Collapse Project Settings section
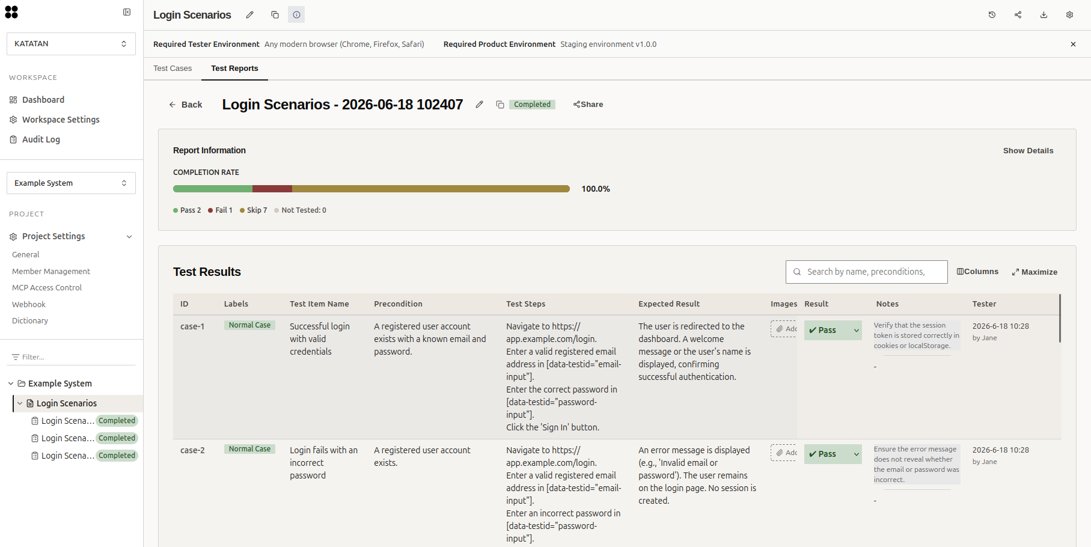Viewport: 1091px width, 547px height. coord(129,237)
